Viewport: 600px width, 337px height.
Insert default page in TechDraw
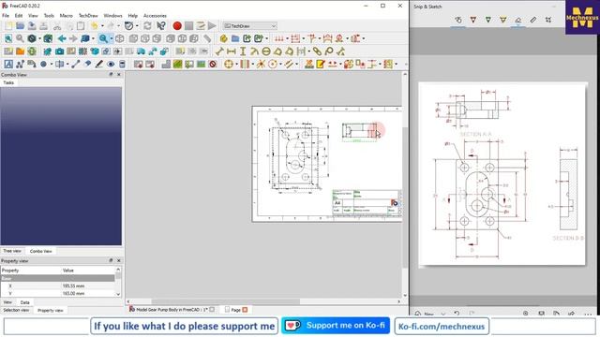click(8, 51)
